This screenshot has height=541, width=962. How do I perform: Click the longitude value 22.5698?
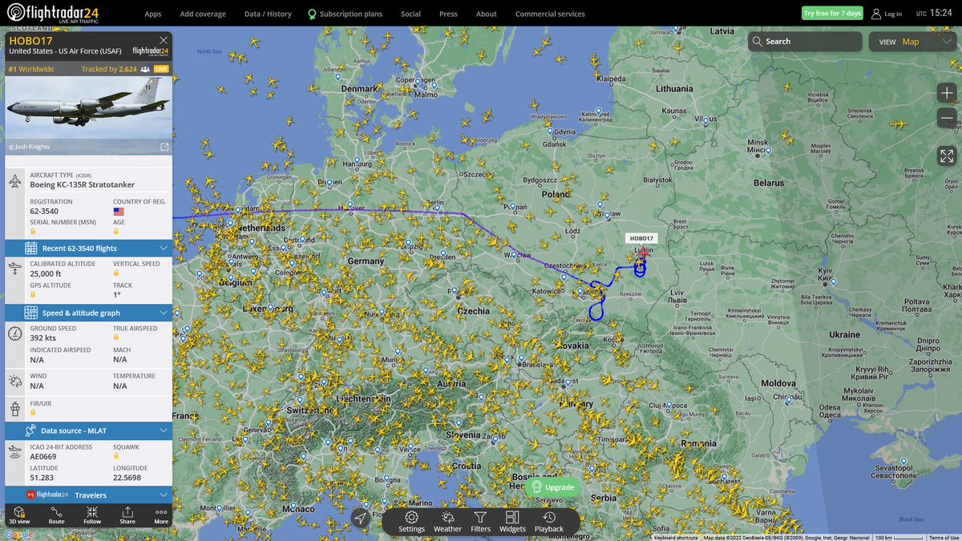click(x=127, y=478)
